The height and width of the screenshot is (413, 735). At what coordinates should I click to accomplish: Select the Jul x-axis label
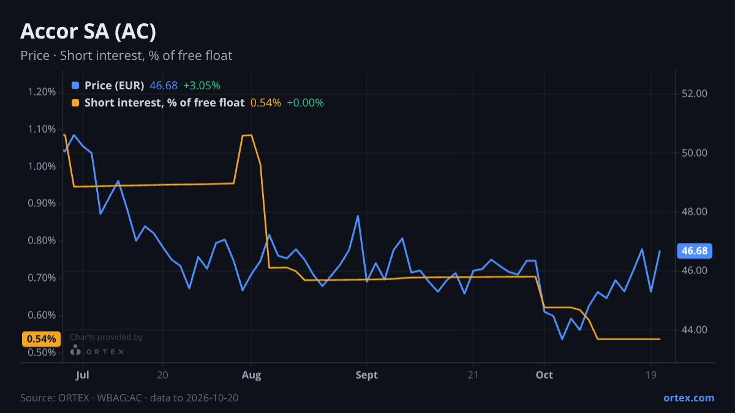coord(83,374)
